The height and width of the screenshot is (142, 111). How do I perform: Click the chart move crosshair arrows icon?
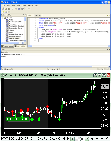(92, 139)
